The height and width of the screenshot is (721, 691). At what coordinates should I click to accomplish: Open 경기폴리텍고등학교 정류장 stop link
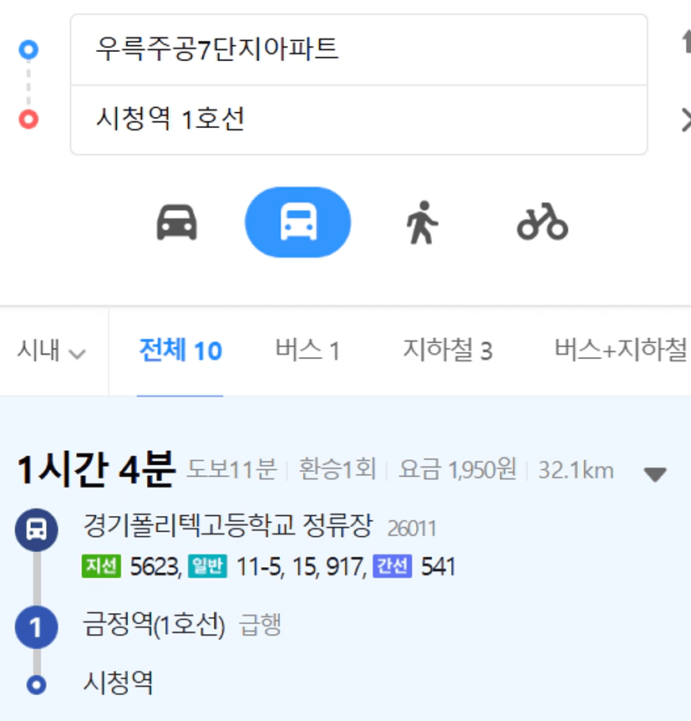point(228,525)
